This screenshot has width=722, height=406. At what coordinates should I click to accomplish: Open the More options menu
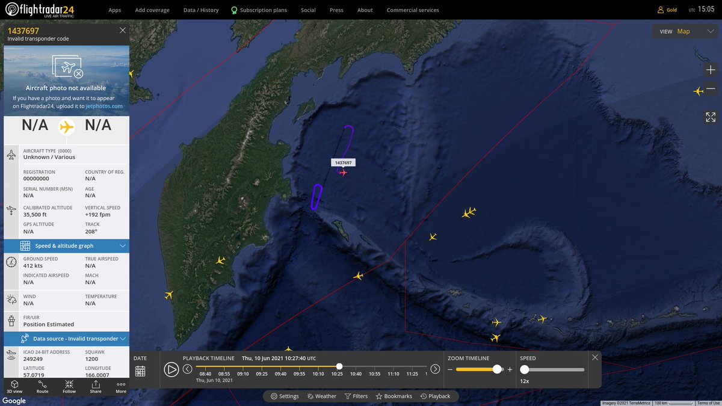pos(121,386)
